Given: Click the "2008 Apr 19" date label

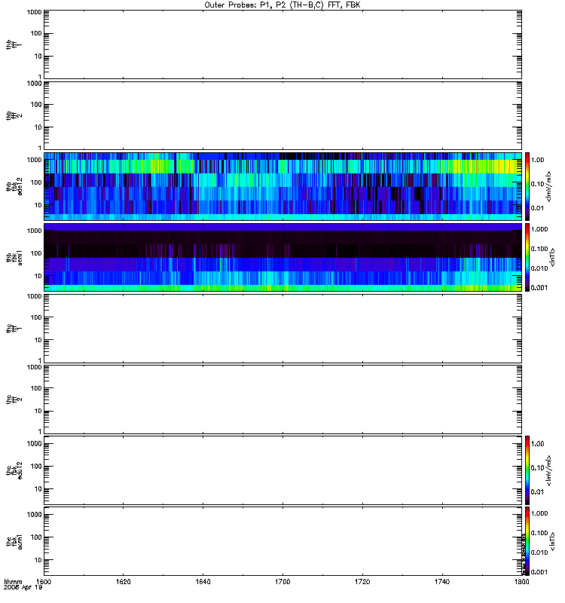Looking at the screenshot, I should [23, 588].
